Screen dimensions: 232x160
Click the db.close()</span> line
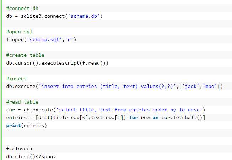[x=31, y=156]
